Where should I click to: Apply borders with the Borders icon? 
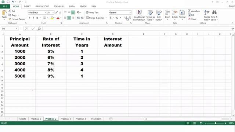[x=44, y=18]
